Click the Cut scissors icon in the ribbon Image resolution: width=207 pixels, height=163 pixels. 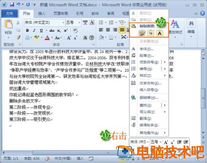pyautogui.click(x=18, y=23)
